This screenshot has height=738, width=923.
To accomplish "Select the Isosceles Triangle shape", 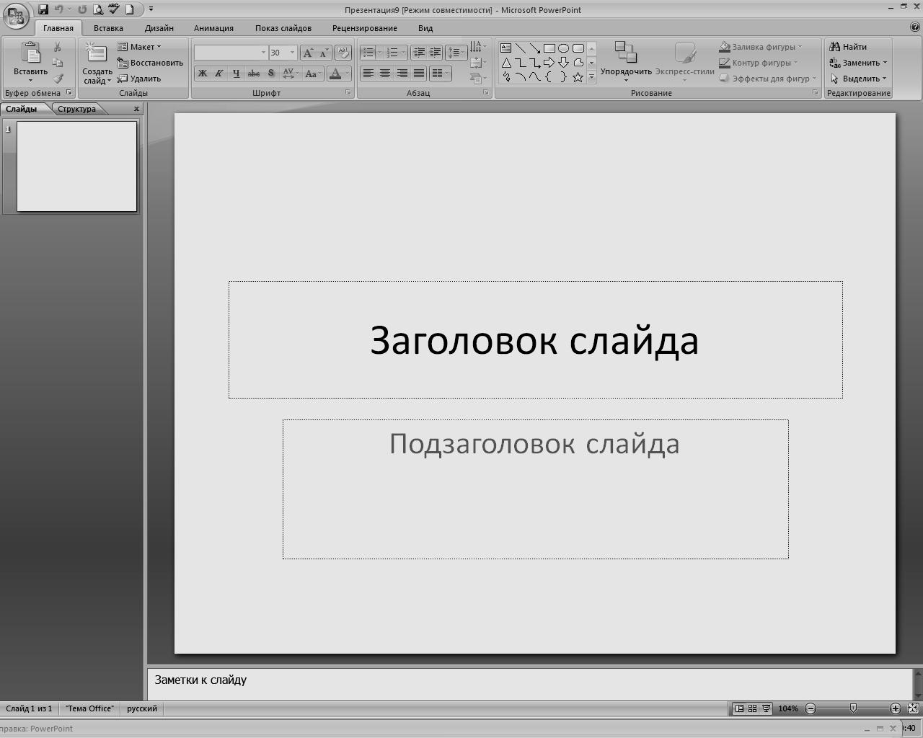I will pos(506,63).
